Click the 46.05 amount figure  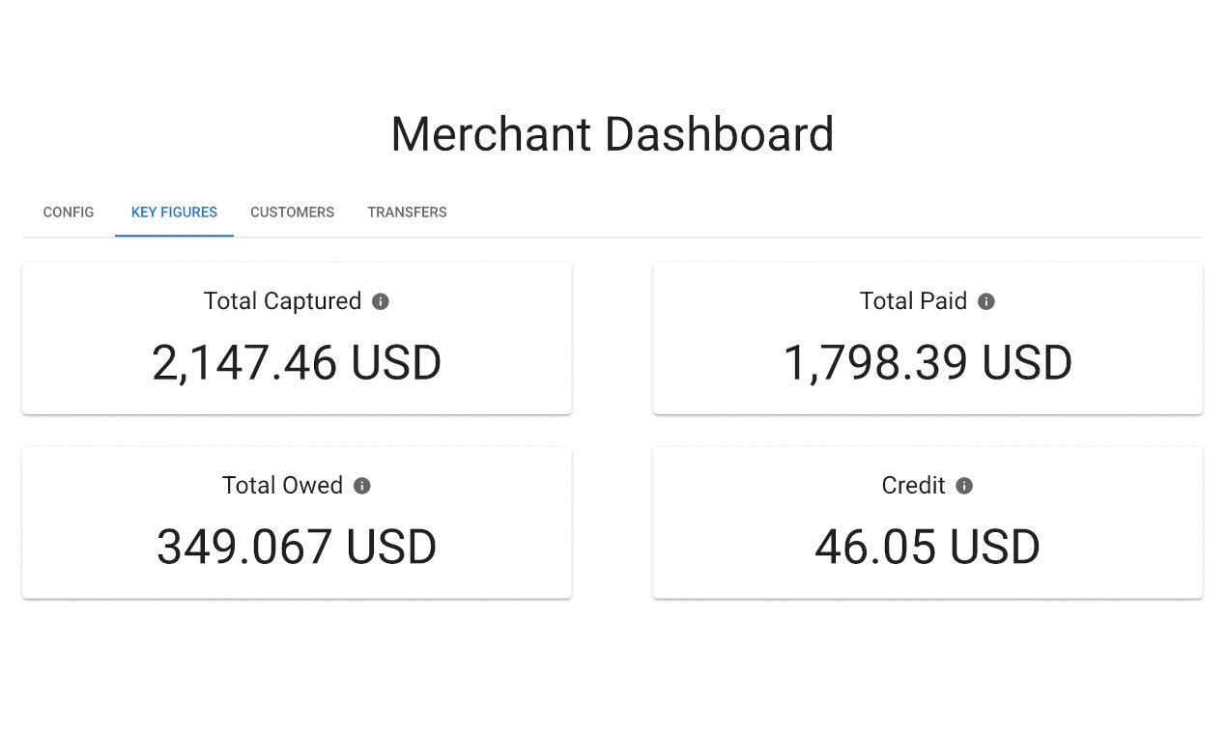pos(875,548)
